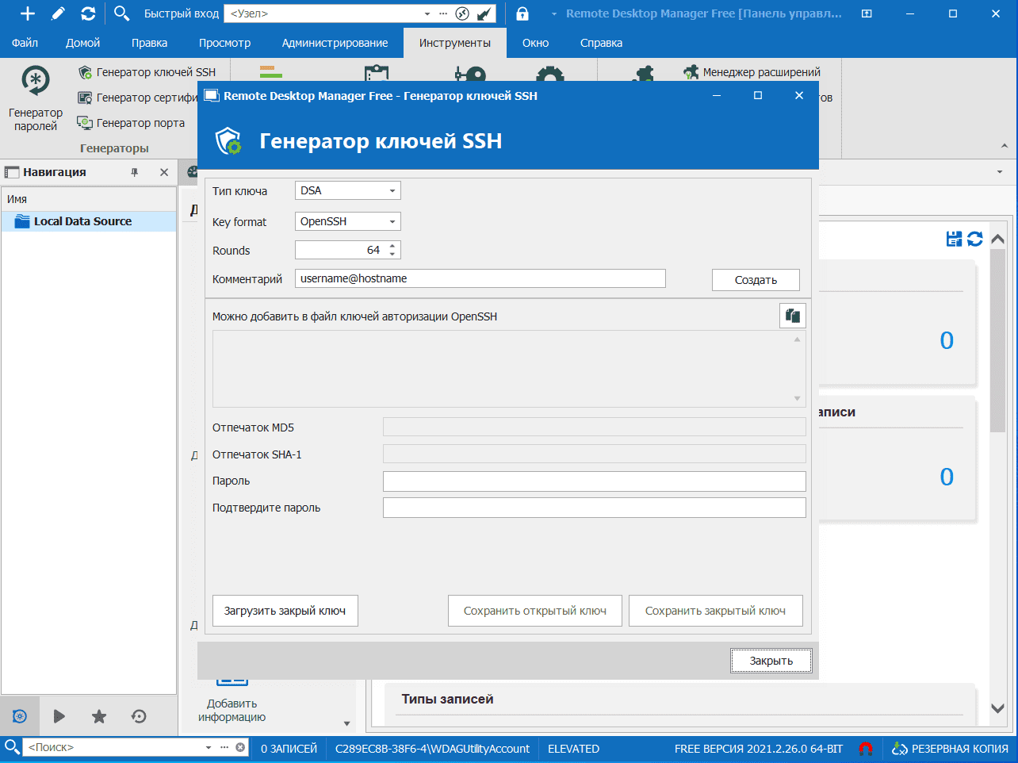Open the Окно menu tab
Image resolution: width=1018 pixels, height=763 pixels.
[x=536, y=43]
